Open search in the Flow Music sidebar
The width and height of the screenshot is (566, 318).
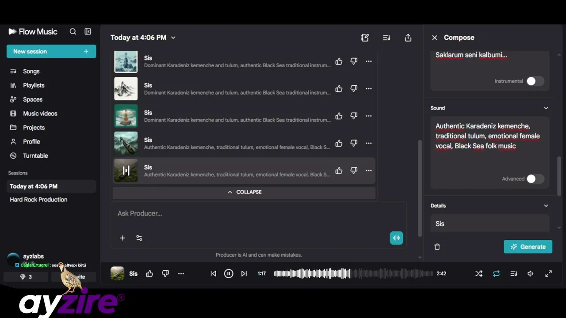tap(73, 32)
